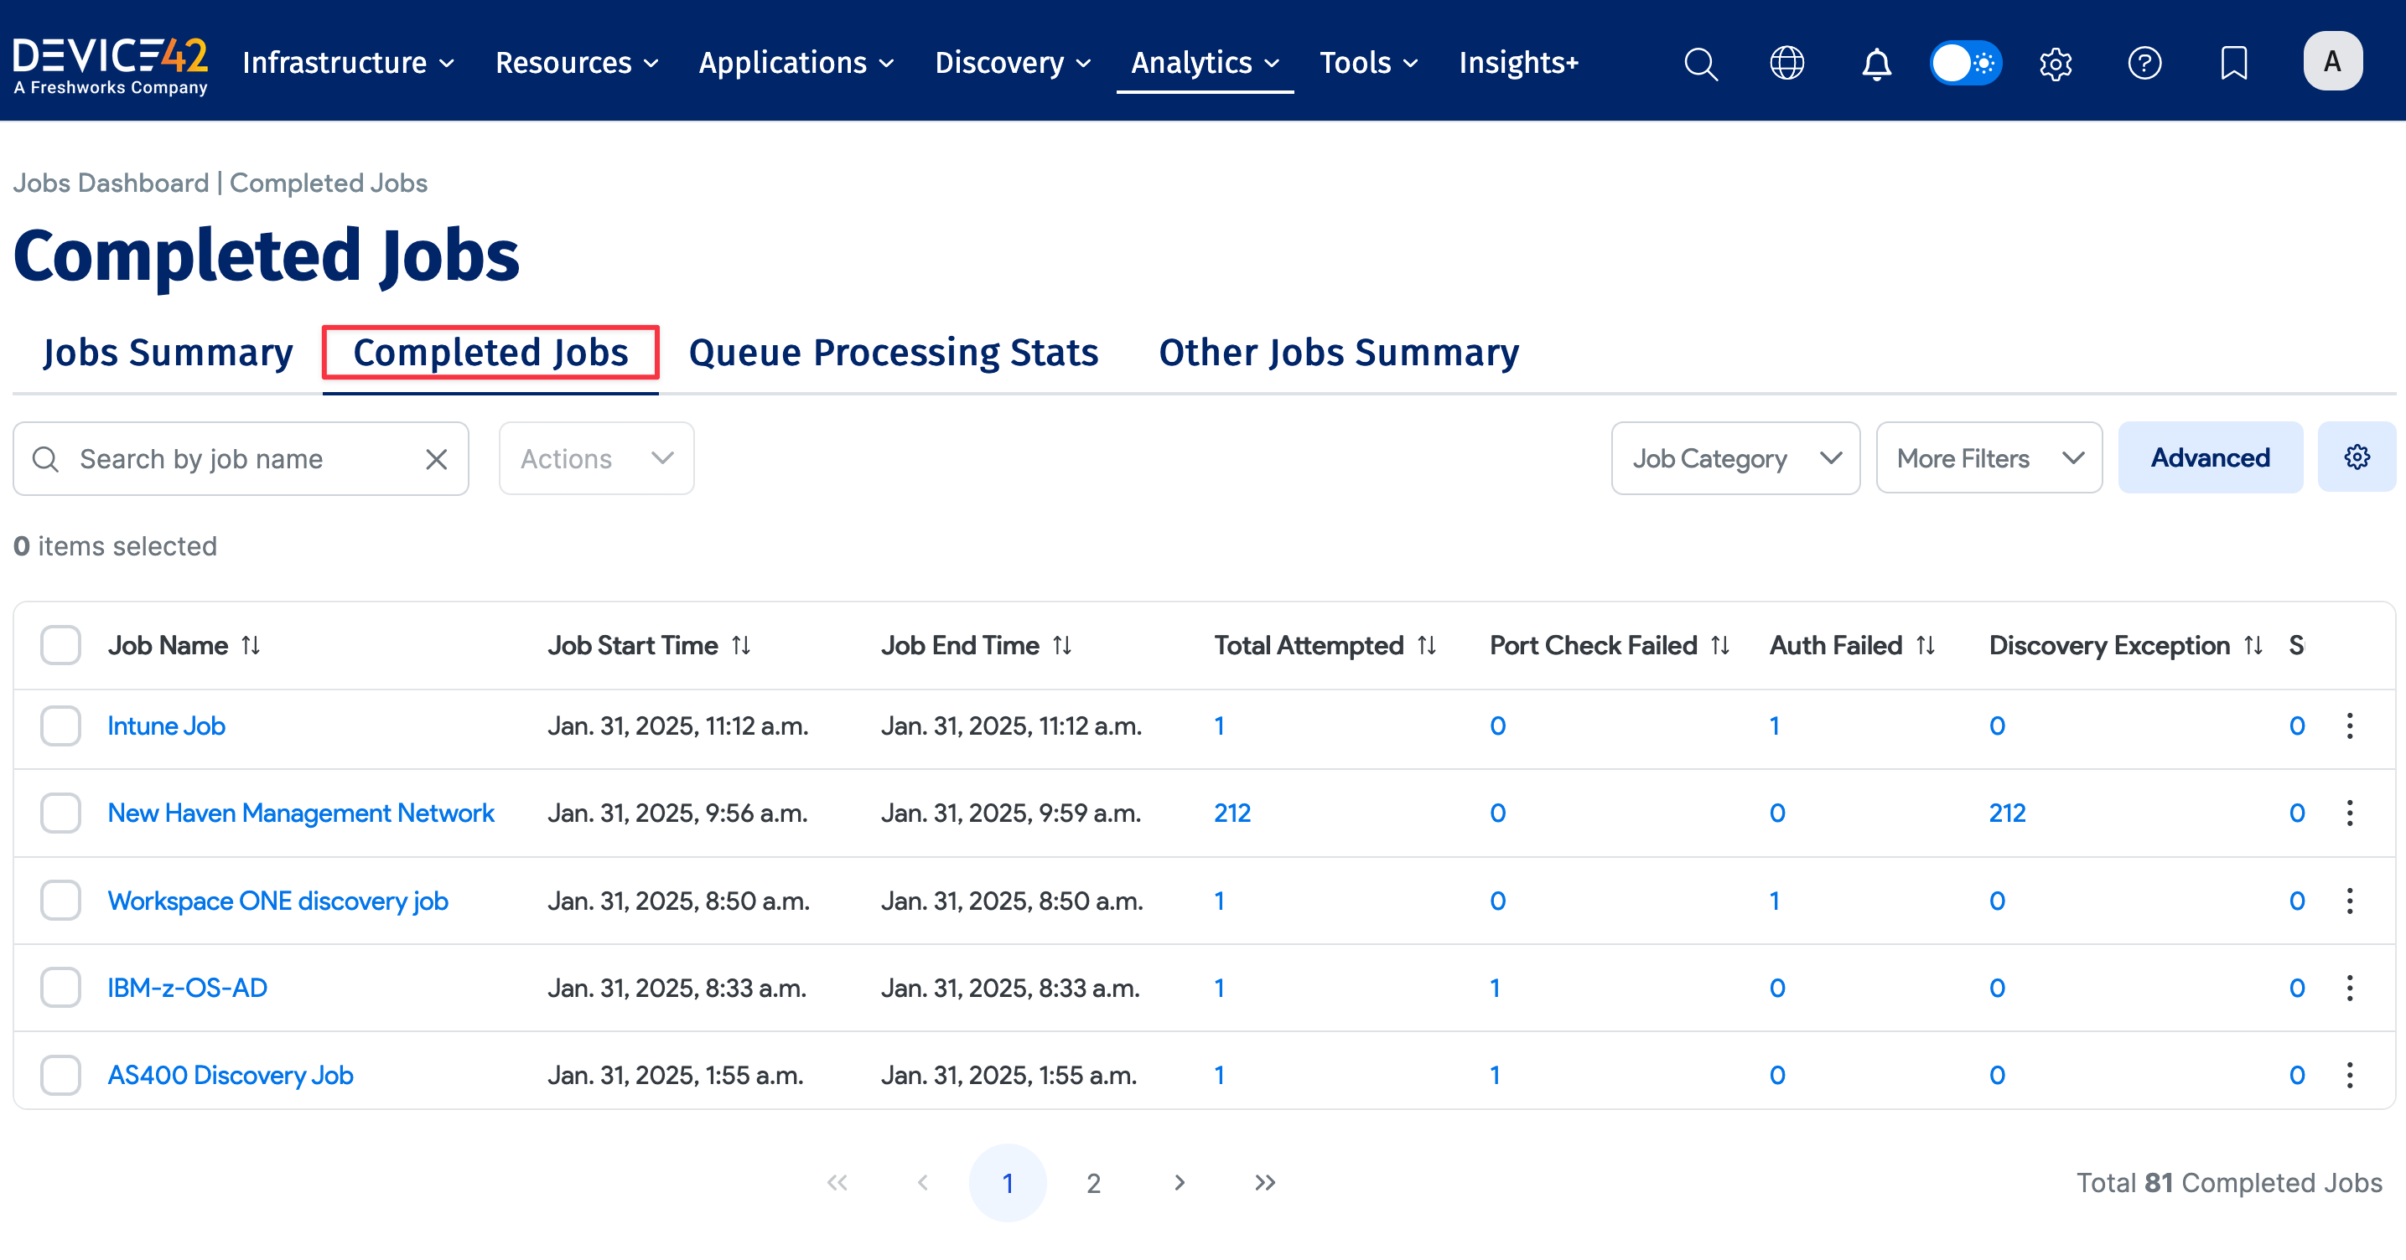Open the table column settings gear icon

pos(2357,457)
